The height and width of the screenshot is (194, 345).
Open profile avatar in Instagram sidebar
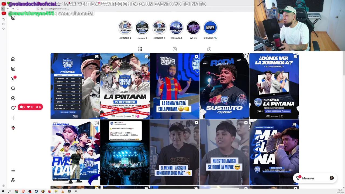click(x=13, y=128)
